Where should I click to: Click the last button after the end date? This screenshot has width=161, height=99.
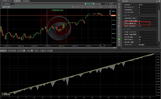pos(115,4)
